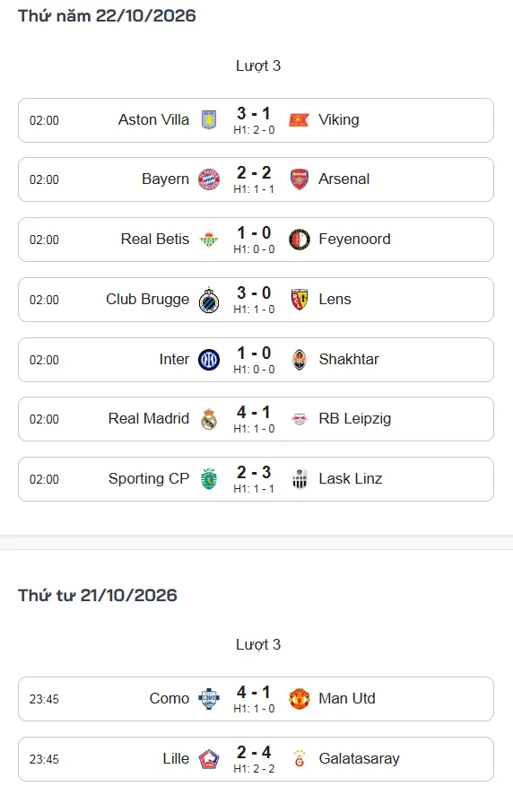The width and height of the screenshot is (513, 795).
Task: Click the Lask Linz team name
Action: click(351, 478)
